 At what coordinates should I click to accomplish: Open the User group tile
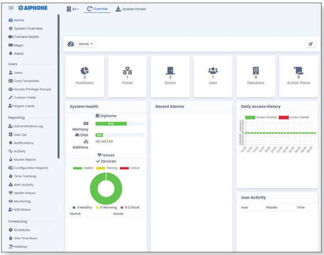(x=213, y=76)
